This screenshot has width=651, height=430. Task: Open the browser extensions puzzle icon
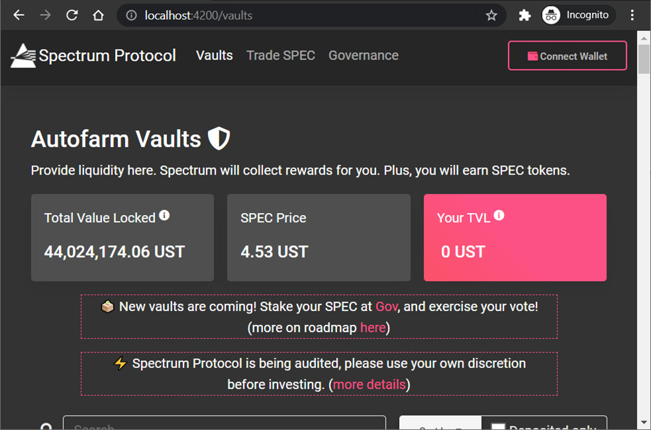(525, 15)
